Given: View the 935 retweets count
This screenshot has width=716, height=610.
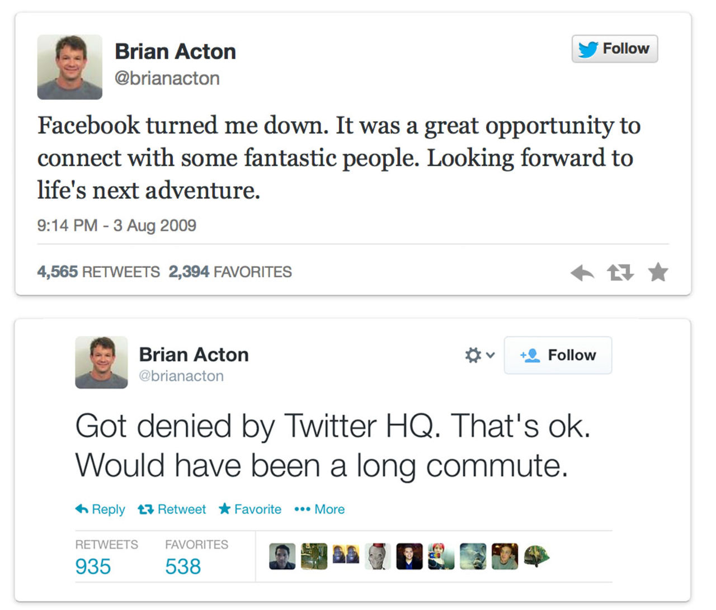Looking at the screenshot, I should pyautogui.click(x=93, y=566).
